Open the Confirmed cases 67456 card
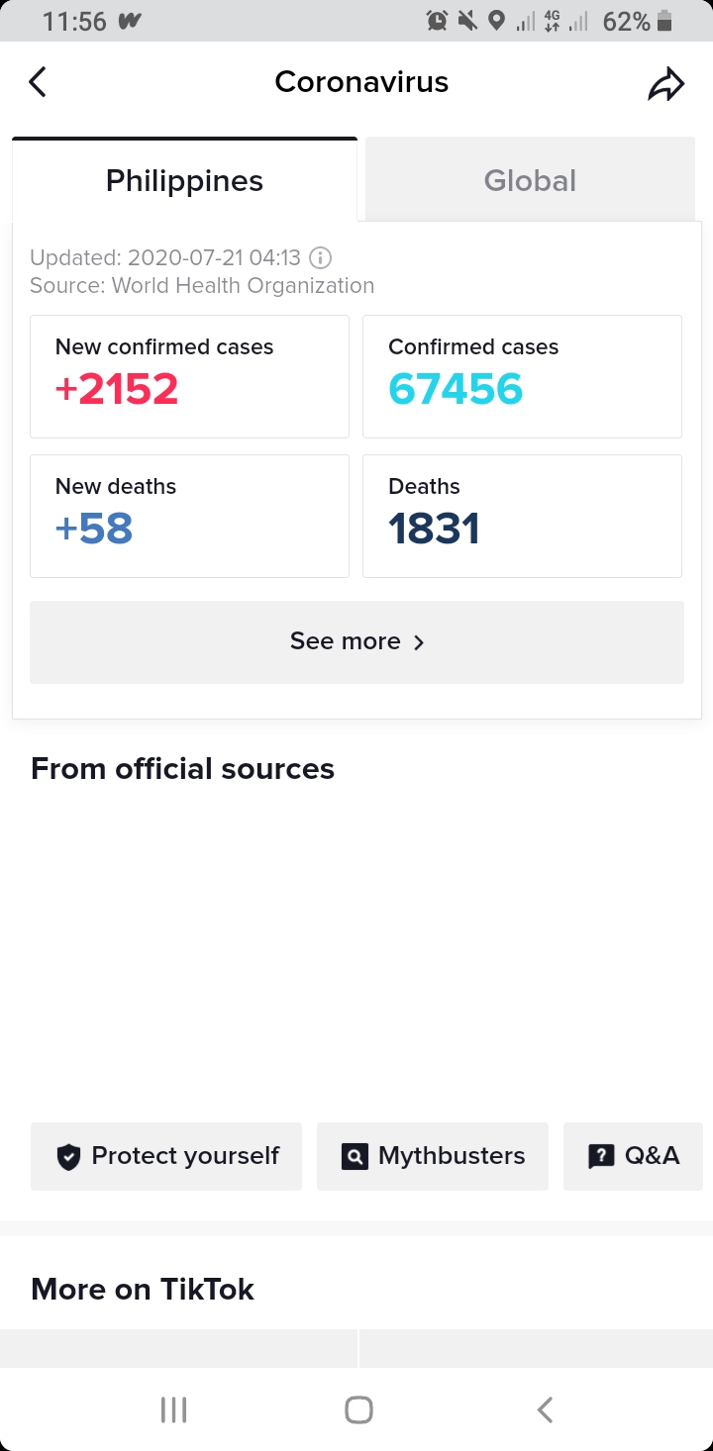Viewport: 713px width, 1451px height. tap(522, 376)
